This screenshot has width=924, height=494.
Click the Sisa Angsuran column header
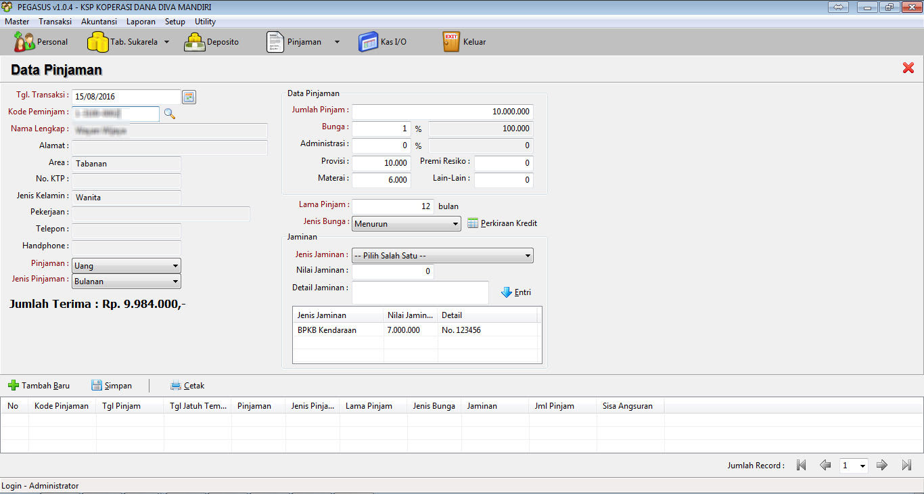tap(630, 406)
